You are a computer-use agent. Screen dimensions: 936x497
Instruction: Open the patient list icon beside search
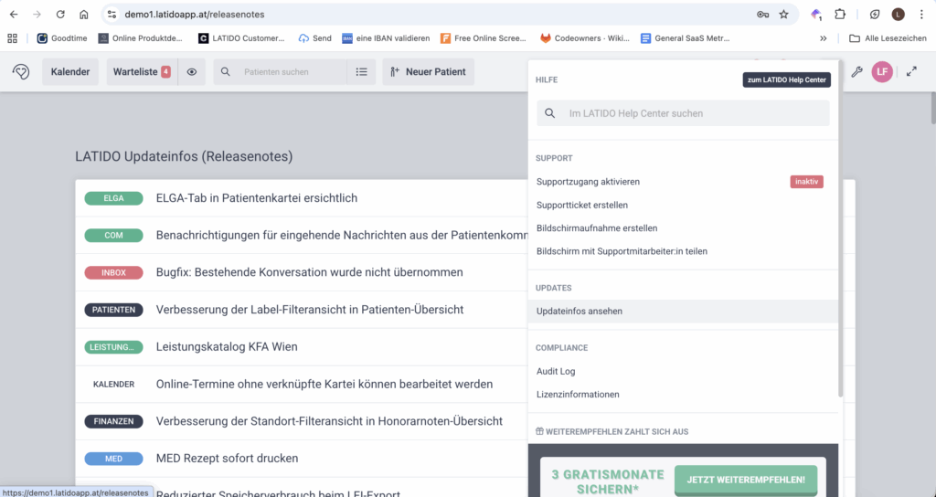361,72
